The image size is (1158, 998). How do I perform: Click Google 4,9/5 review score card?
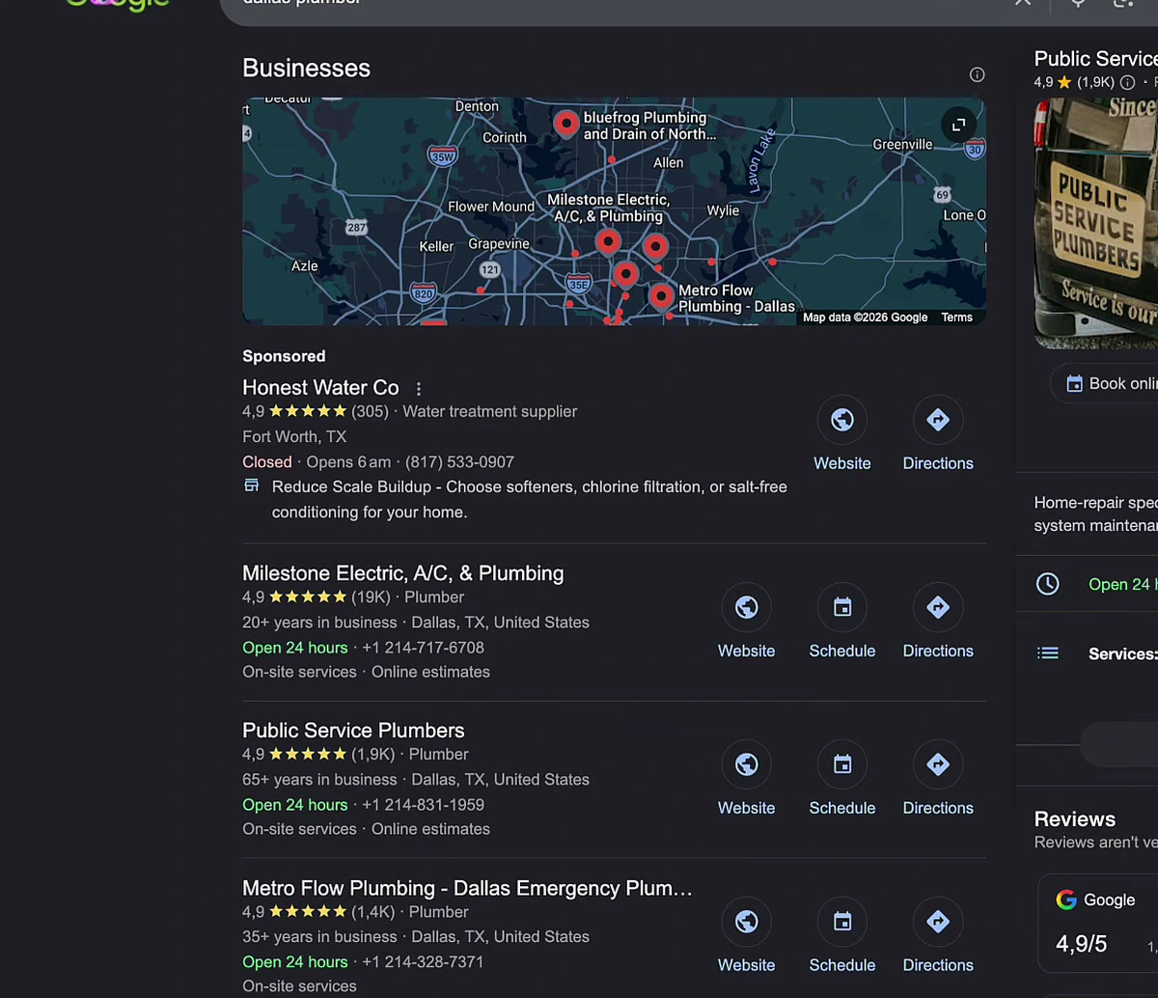tap(1098, 923)
